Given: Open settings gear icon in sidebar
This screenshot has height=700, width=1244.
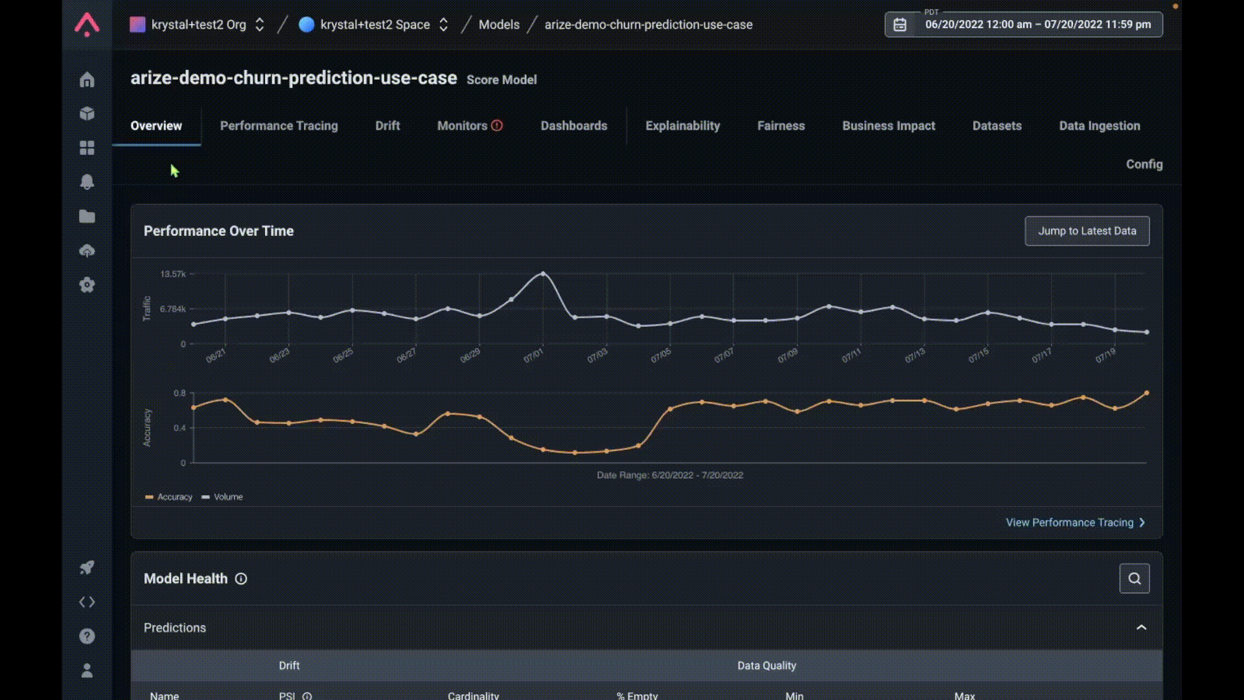Looking at the screenshot, I should pos(87,285).
